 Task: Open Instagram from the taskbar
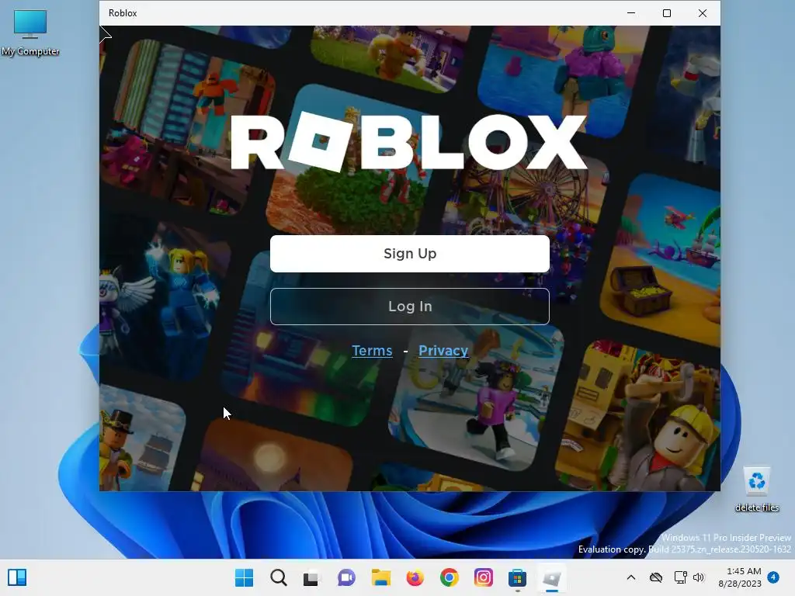[x=483, y=577]
